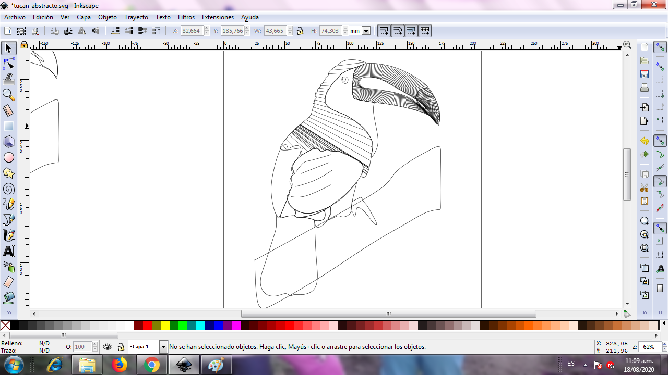The width and height of the screenshot is (668, 375).
Task: Select the Paint bucket fill tool
Action: pyautogui.click(x=8, y=298)
